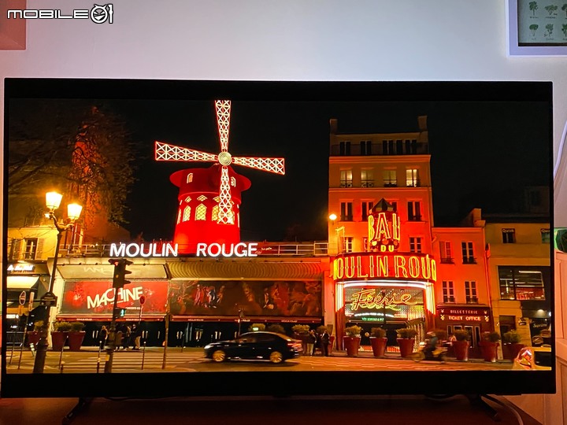The height and width of the screenshot is (425, 567).
Task: Click the yellow neon BAL sign
Action: tap(384, 227)
